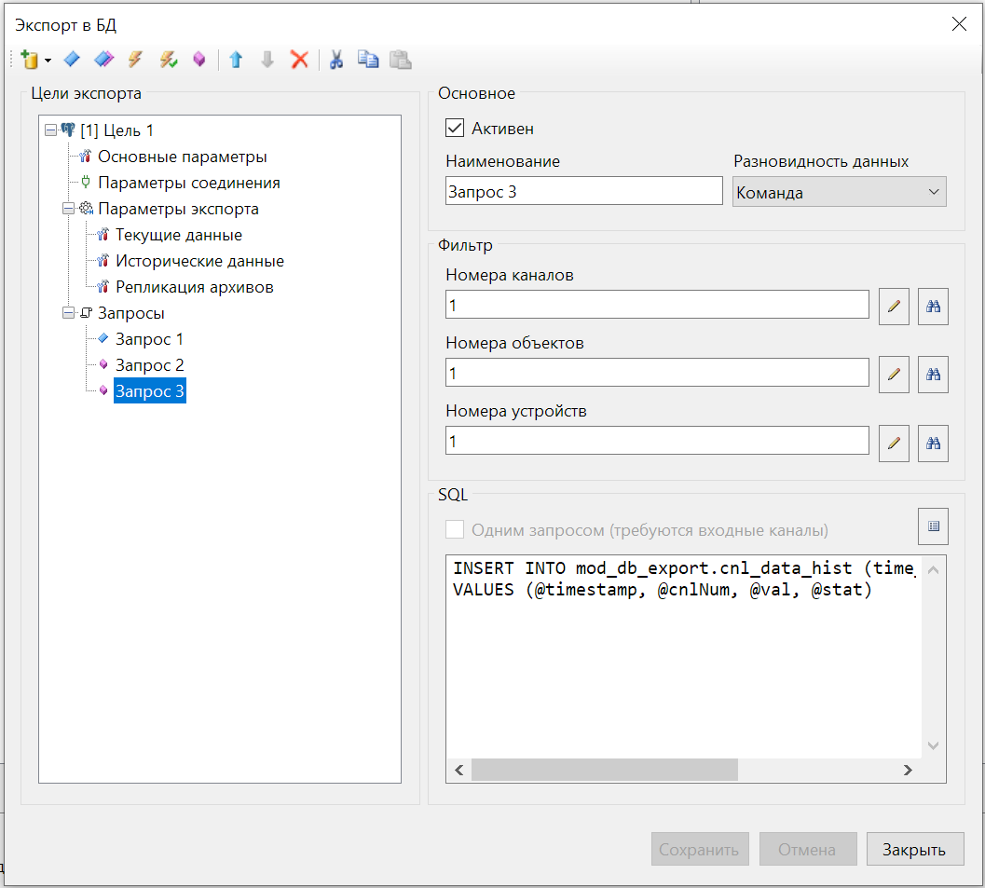Click the Отмена button
Screen dimensions: 985x888
pyautogui.click(x=808, y=849)
